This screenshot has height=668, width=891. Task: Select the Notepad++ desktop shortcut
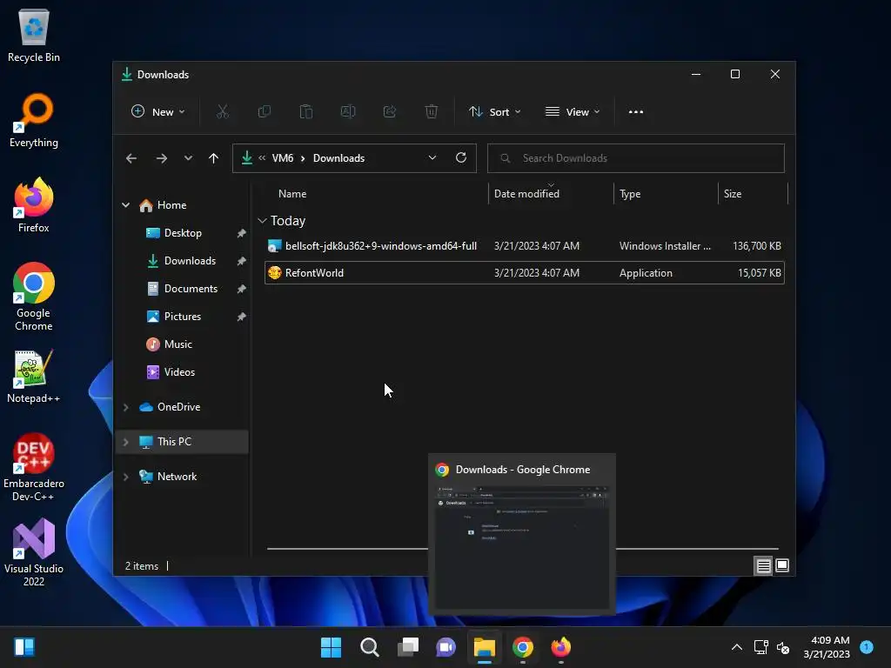34,376
